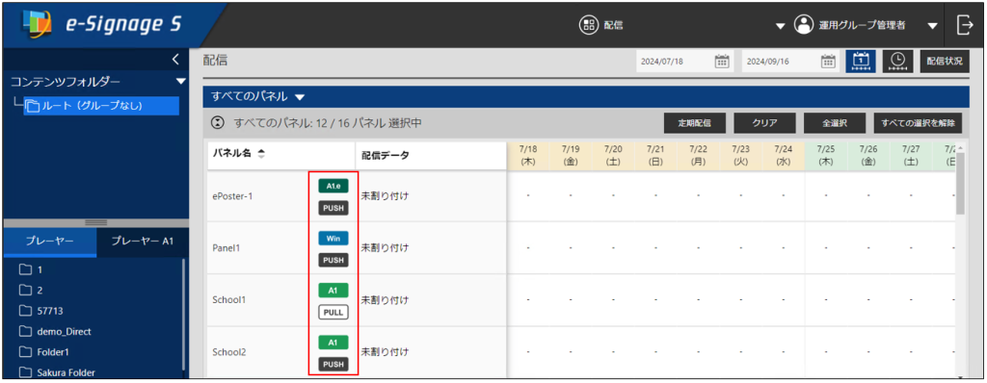
Task: Expand the すべてのパネル dropdown
Action: pyautogui.click(x=300, y=97)
